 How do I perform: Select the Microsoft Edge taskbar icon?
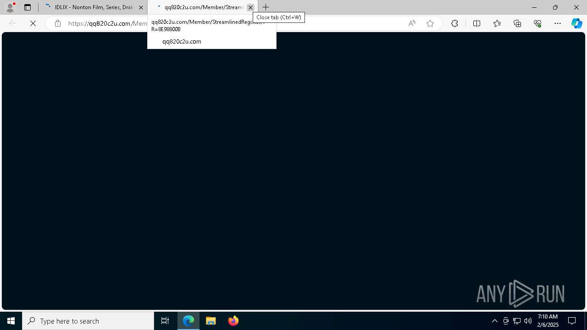188,321
